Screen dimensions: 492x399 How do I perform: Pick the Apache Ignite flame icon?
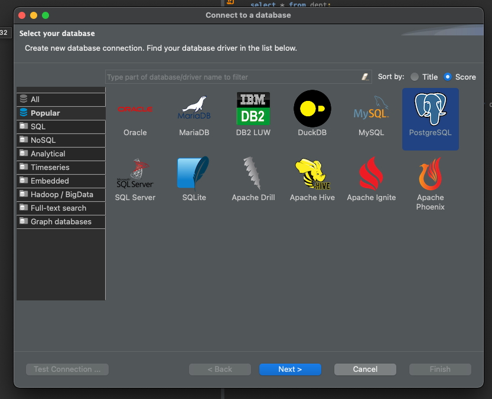(371, 173)
